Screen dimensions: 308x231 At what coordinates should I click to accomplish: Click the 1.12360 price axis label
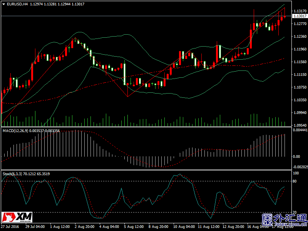point(300,36)
